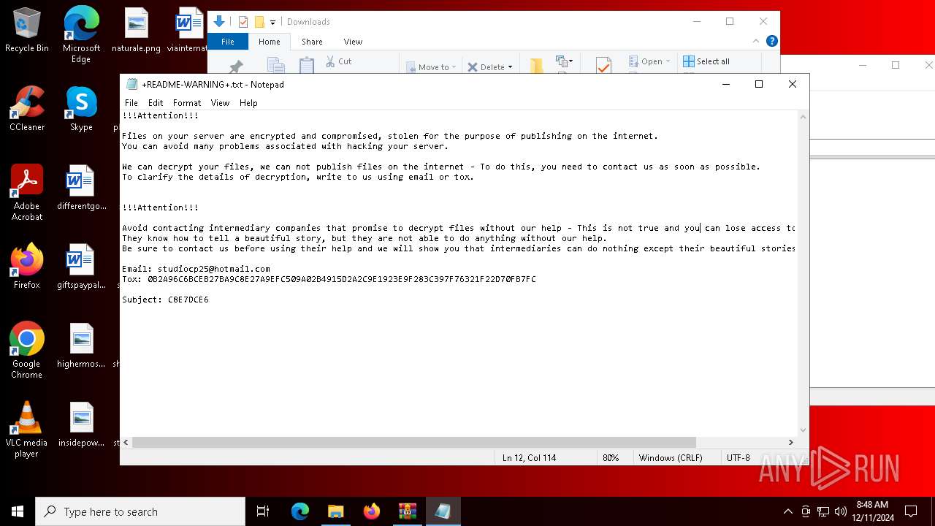Click the Tox ID line
935x526 pixels.
click(x=329, y=279)
